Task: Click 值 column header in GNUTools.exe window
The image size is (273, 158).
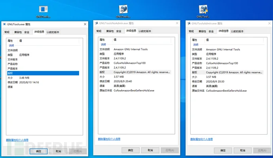Action: pyautogui.click(x=21, y=41)
